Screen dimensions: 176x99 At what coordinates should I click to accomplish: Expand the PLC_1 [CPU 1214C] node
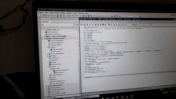[44, 36]
